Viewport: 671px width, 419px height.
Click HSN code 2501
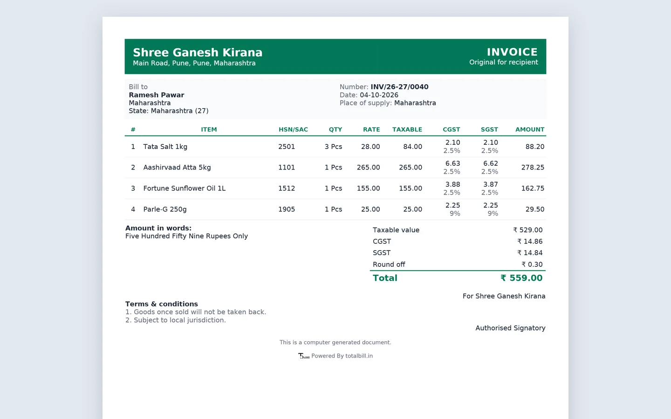click(x=287, y=147)
